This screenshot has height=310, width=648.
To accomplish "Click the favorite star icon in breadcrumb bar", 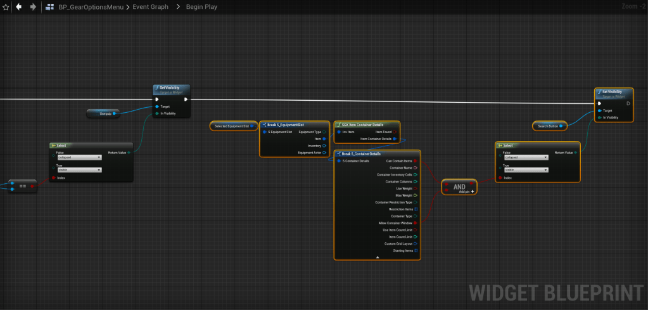I will pos(6,7).
